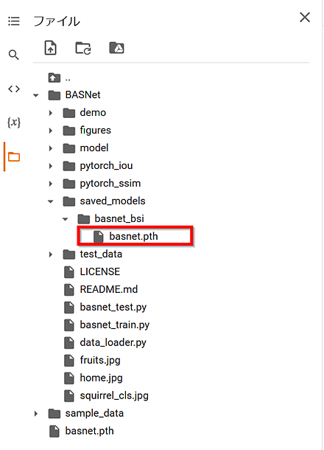Collapse the BASNet folder
Image resolution: width=324 pixels, height=450 pixels.
pyautogui.click(x=36, y=95)
